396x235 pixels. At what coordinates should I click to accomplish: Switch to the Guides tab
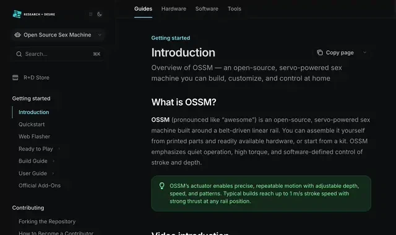(143, 9)
